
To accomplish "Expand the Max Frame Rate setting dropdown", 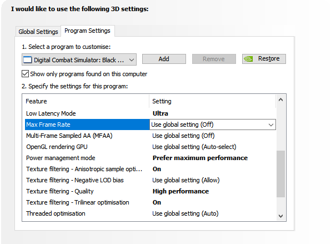I will [x=271, y=125].
